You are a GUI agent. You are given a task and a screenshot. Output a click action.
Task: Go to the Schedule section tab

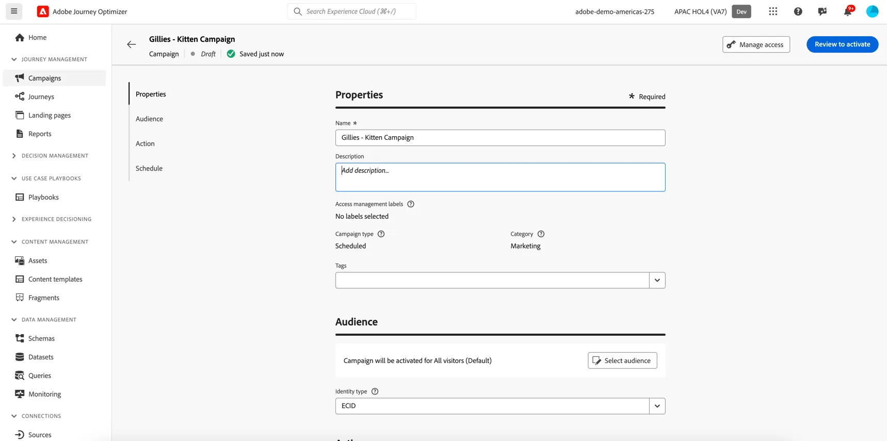[x=149, y=168]
